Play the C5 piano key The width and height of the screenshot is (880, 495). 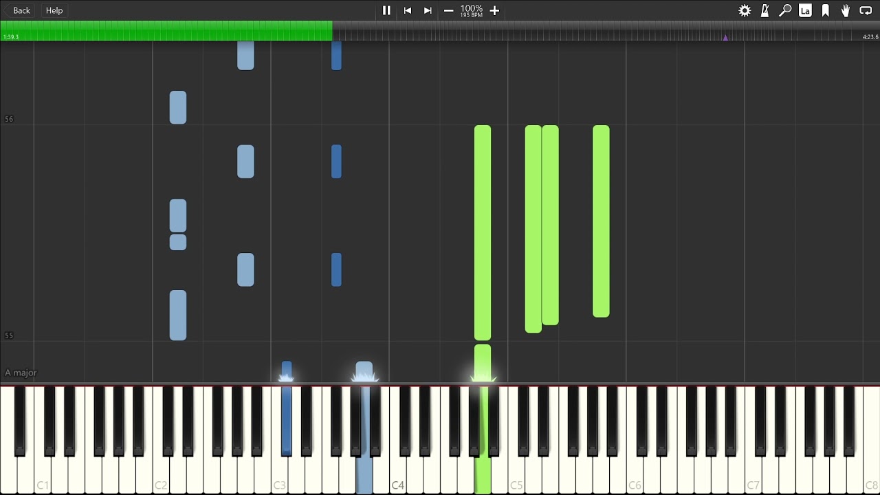pyautogui.click(x=516, y=474)
